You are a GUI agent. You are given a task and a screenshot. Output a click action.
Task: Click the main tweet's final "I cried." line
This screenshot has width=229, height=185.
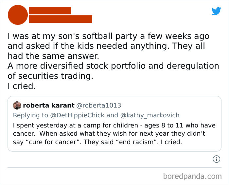[x=22, y=86]
